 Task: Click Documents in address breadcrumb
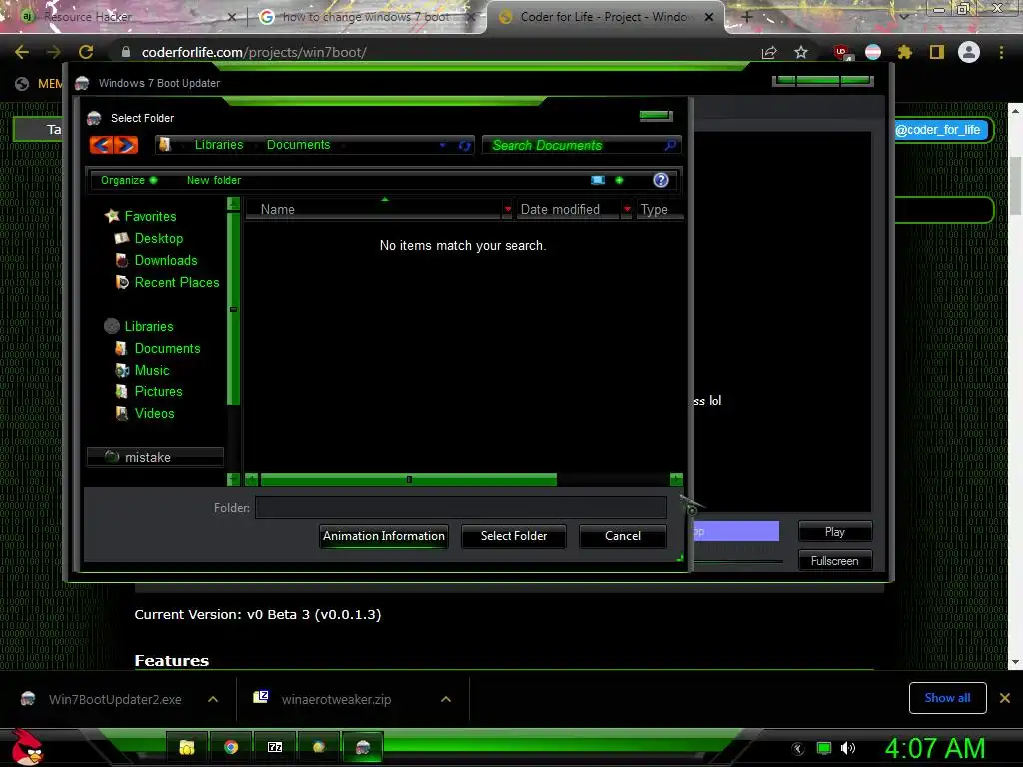click(298, 145)
